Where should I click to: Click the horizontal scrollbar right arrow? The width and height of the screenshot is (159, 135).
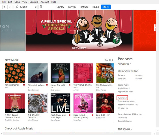tap(155, 134)
